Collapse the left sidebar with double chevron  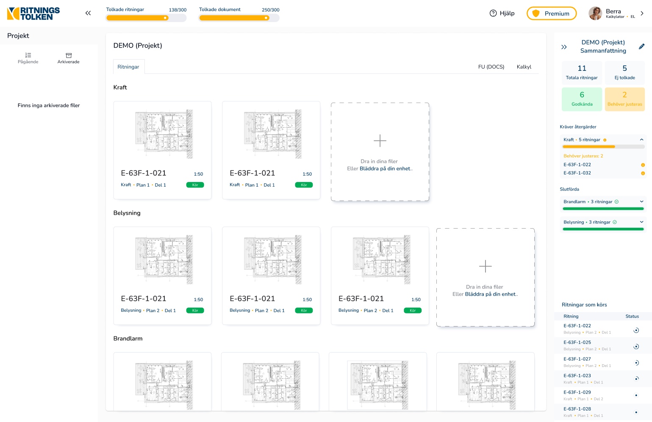pos(88,13)
